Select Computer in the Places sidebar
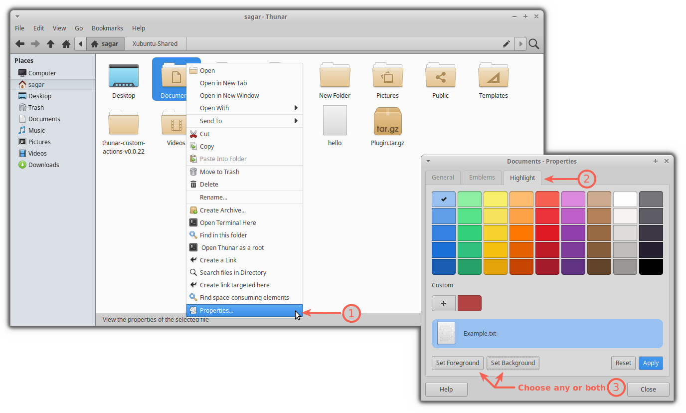 (41, 73)
